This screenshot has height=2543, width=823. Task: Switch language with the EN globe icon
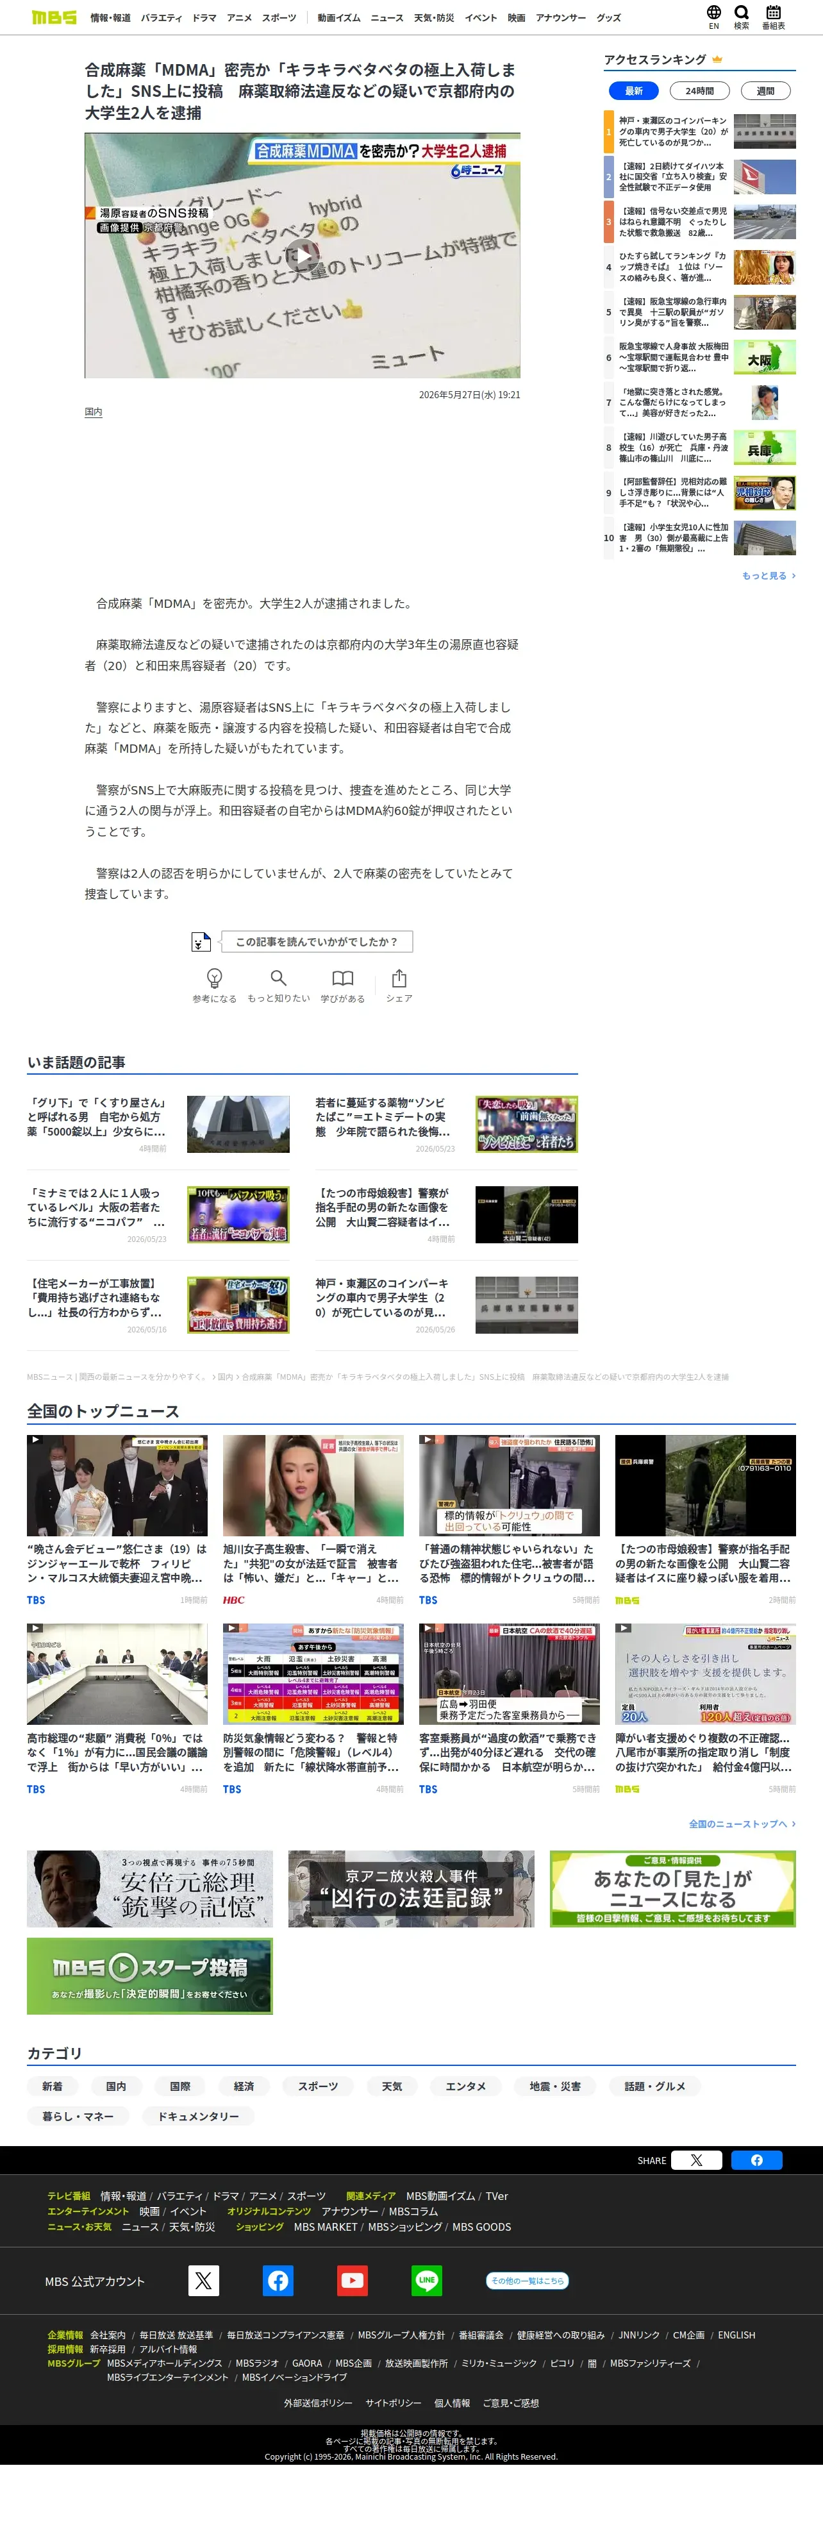click(x=713, y=17)
